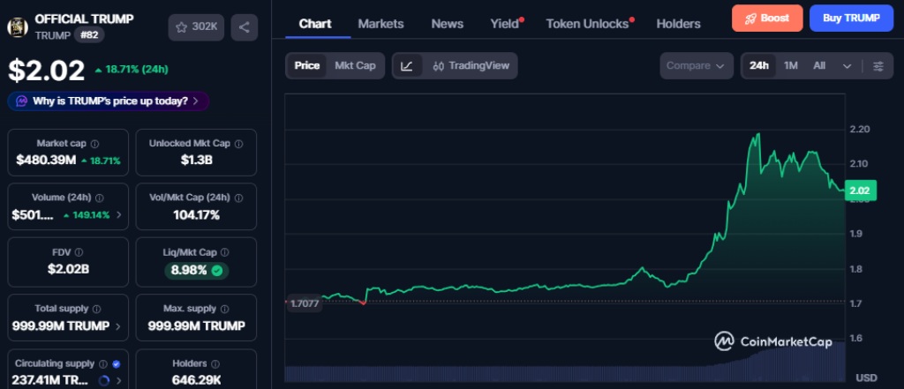Click the 8.98% Liq/Mkt Cap badge

pos(197,270)
